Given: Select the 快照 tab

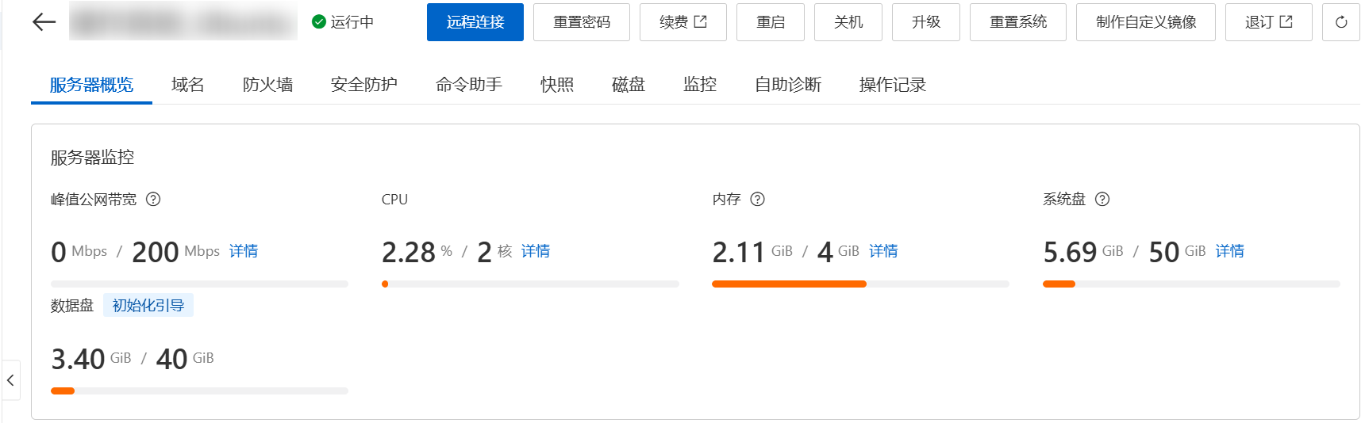Looking at the screenshot, I should coord(556,85).
